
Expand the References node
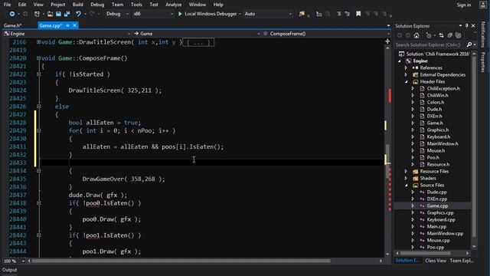pyautogui.click(x=407, y=68)
